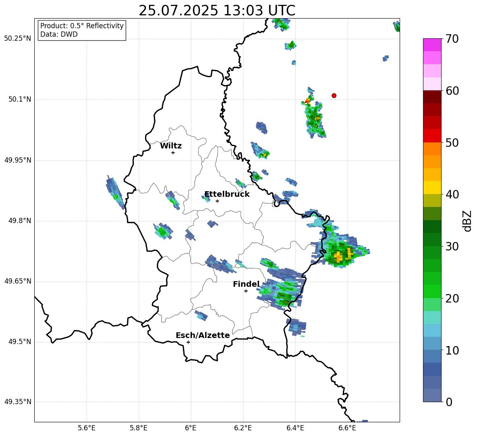The width and height of the screenshot is (477, 436).
Task: Click the dark red colorbar segment below 60
Action: [432, 97]
